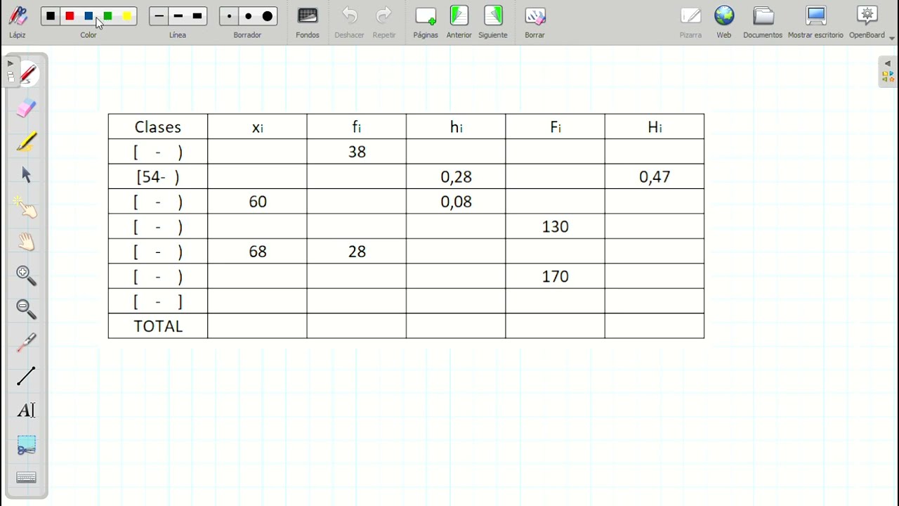899x506 pixels.
Task: Open the Lápiz stylus palette button
Action: point(18,22)
